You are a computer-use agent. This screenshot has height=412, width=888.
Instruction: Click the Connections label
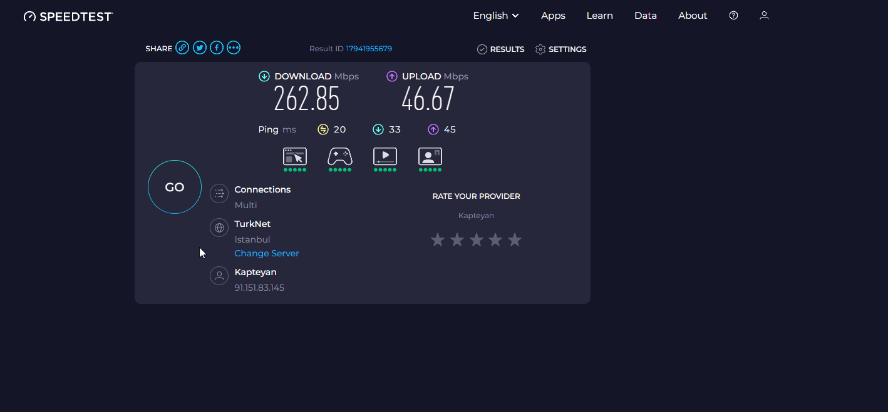tap(262, 189)
